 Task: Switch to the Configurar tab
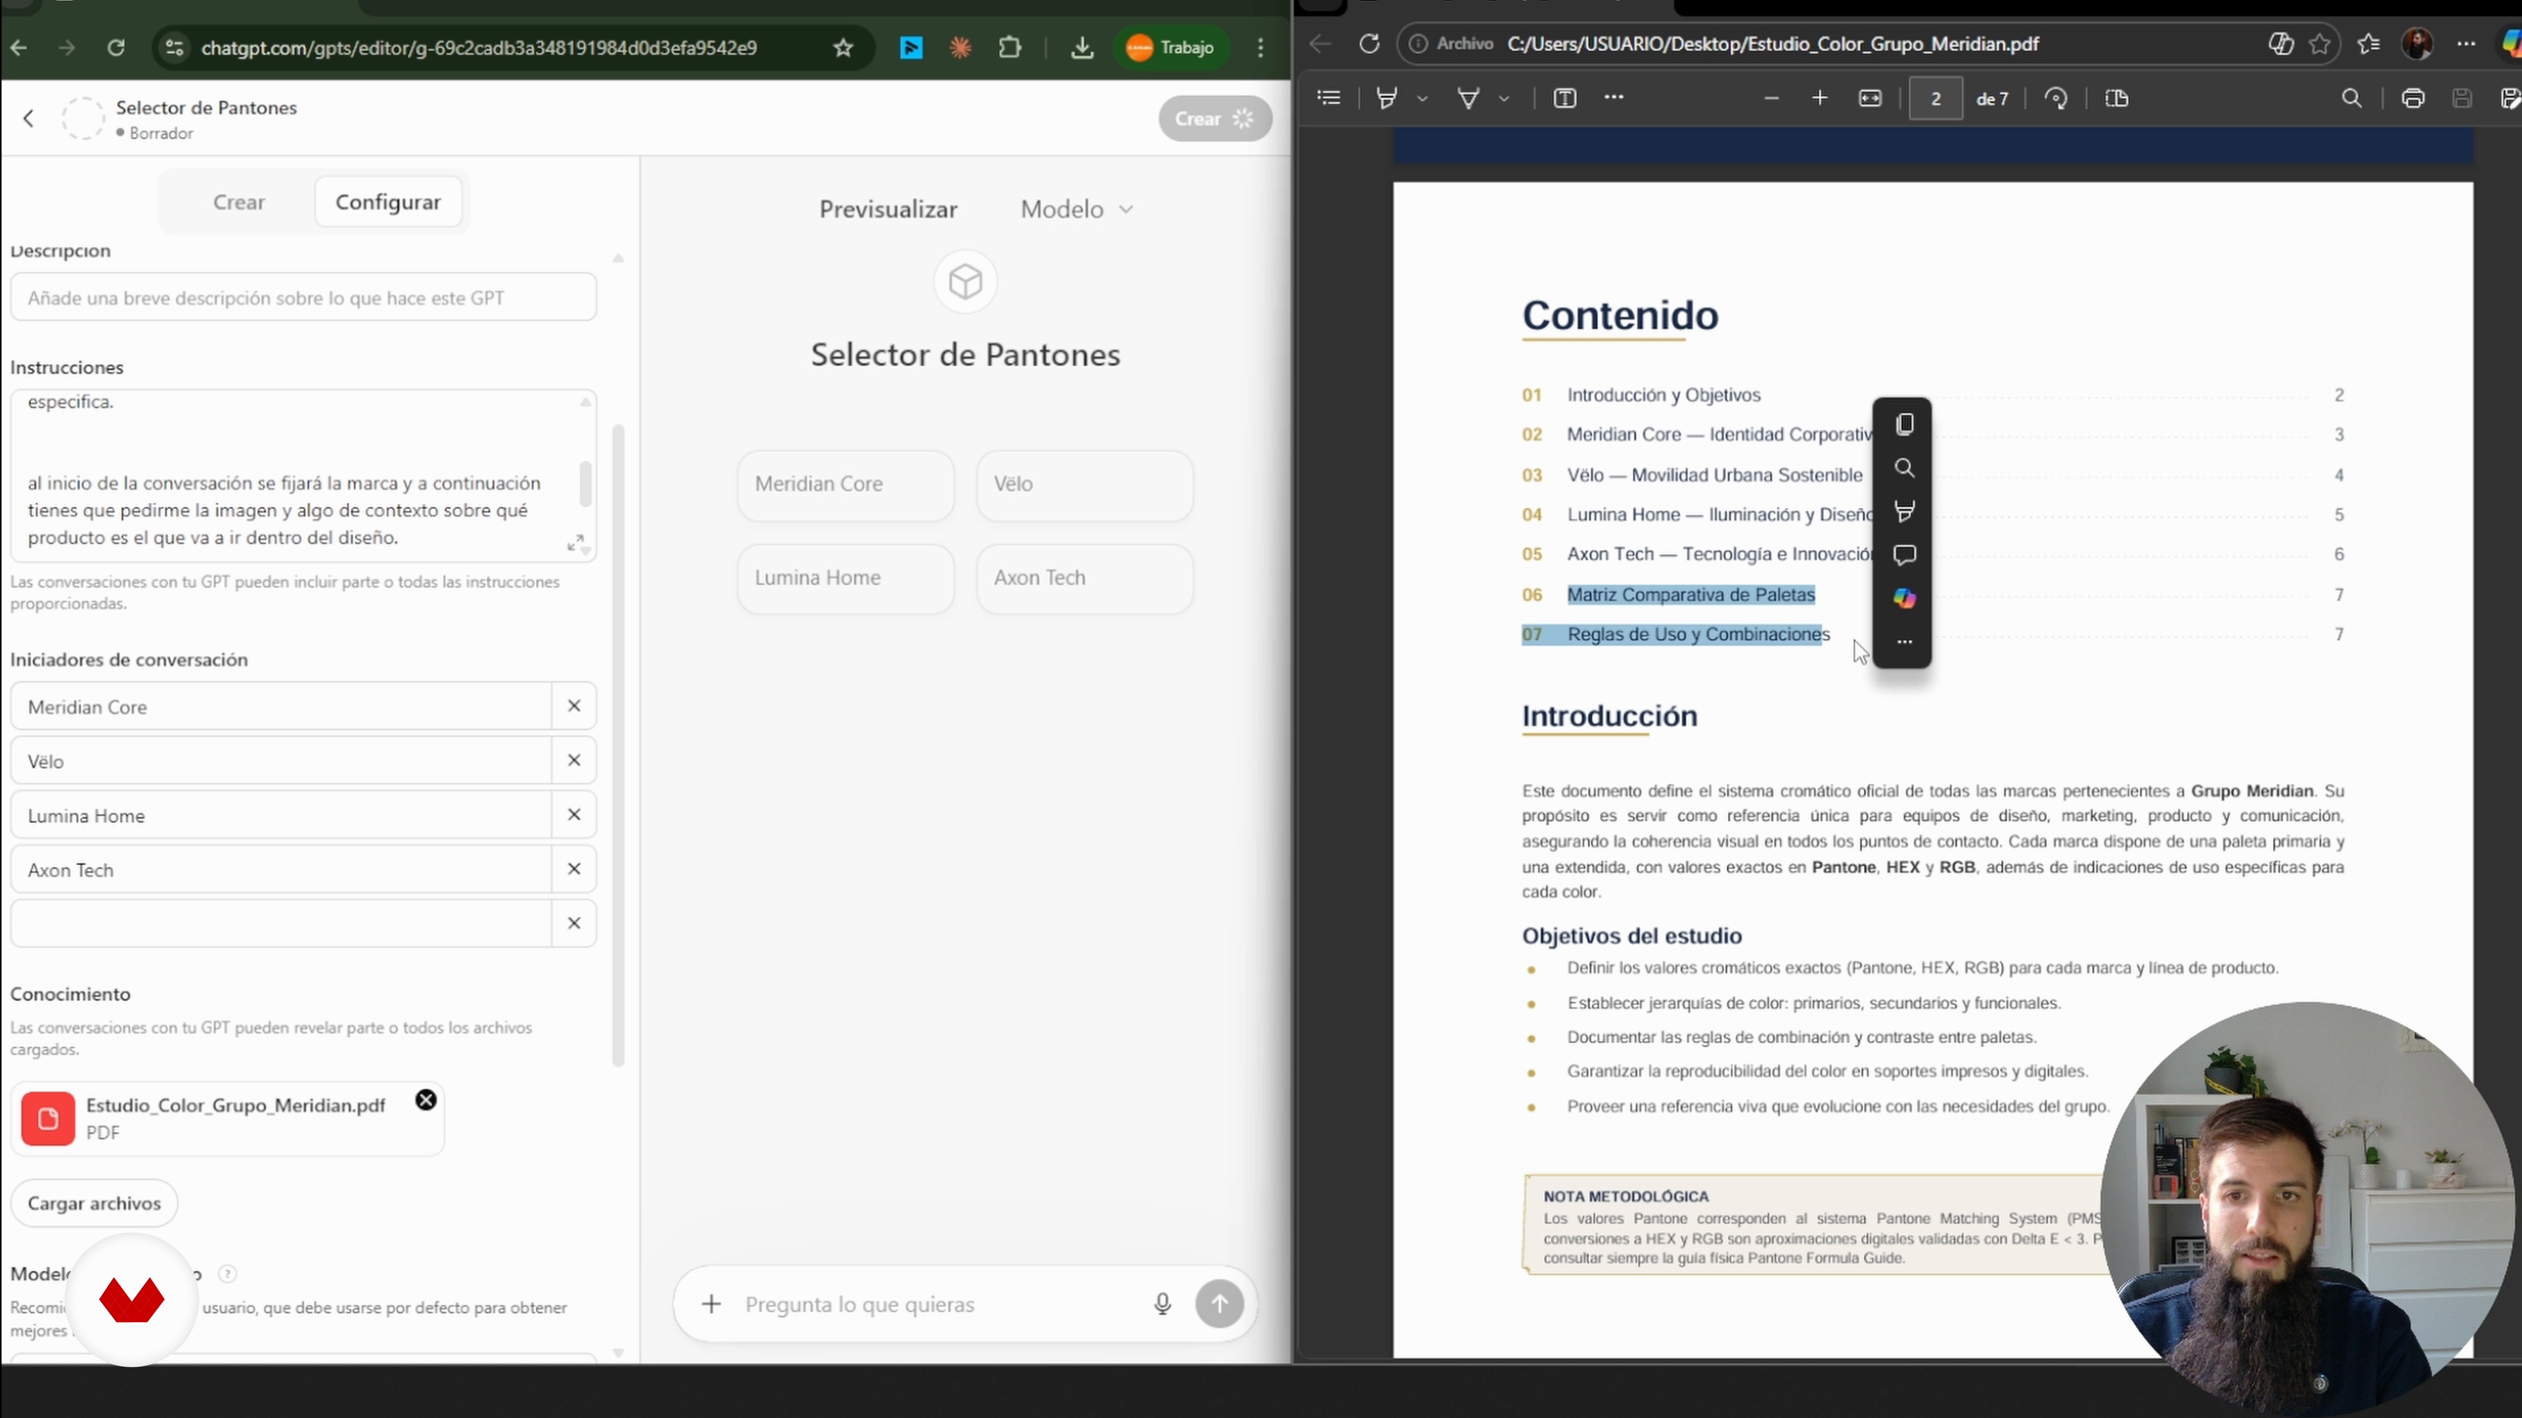[387, 202]
